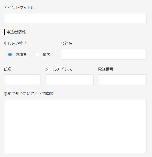Click the 申し込み枠 field label
Viewport: 152px width, 157px height.
click(x=13, y=43)
